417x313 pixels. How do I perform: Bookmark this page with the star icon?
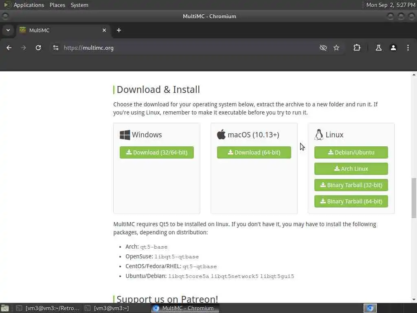point(336,48)
